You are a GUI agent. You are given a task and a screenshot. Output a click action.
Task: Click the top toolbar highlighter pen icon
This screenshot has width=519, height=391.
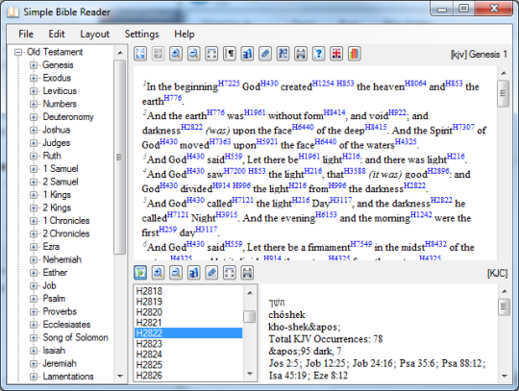pos(265,54)
